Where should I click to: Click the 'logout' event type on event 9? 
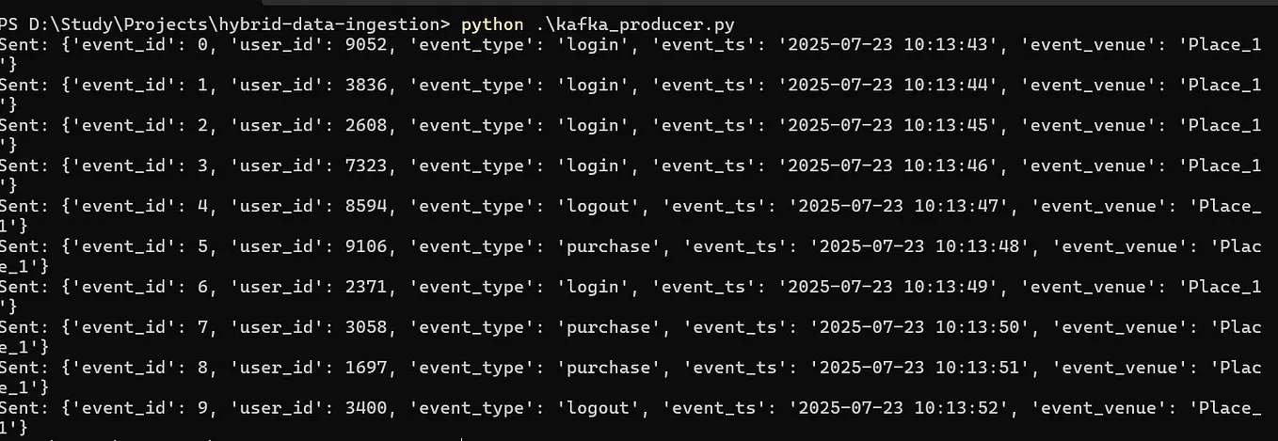click(599, 408)
